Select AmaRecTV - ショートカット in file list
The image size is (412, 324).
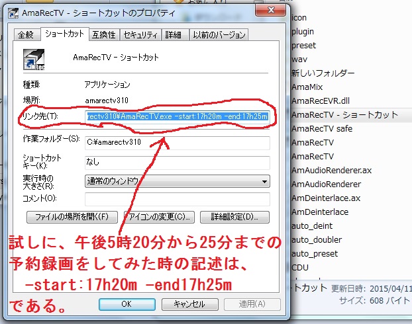point(344,114)
